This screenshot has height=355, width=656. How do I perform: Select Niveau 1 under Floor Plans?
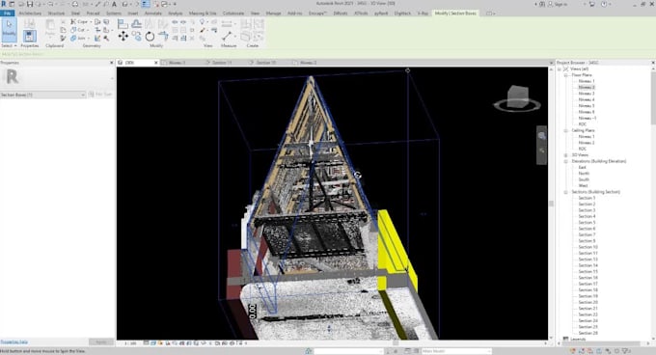[x=587, y=81]
